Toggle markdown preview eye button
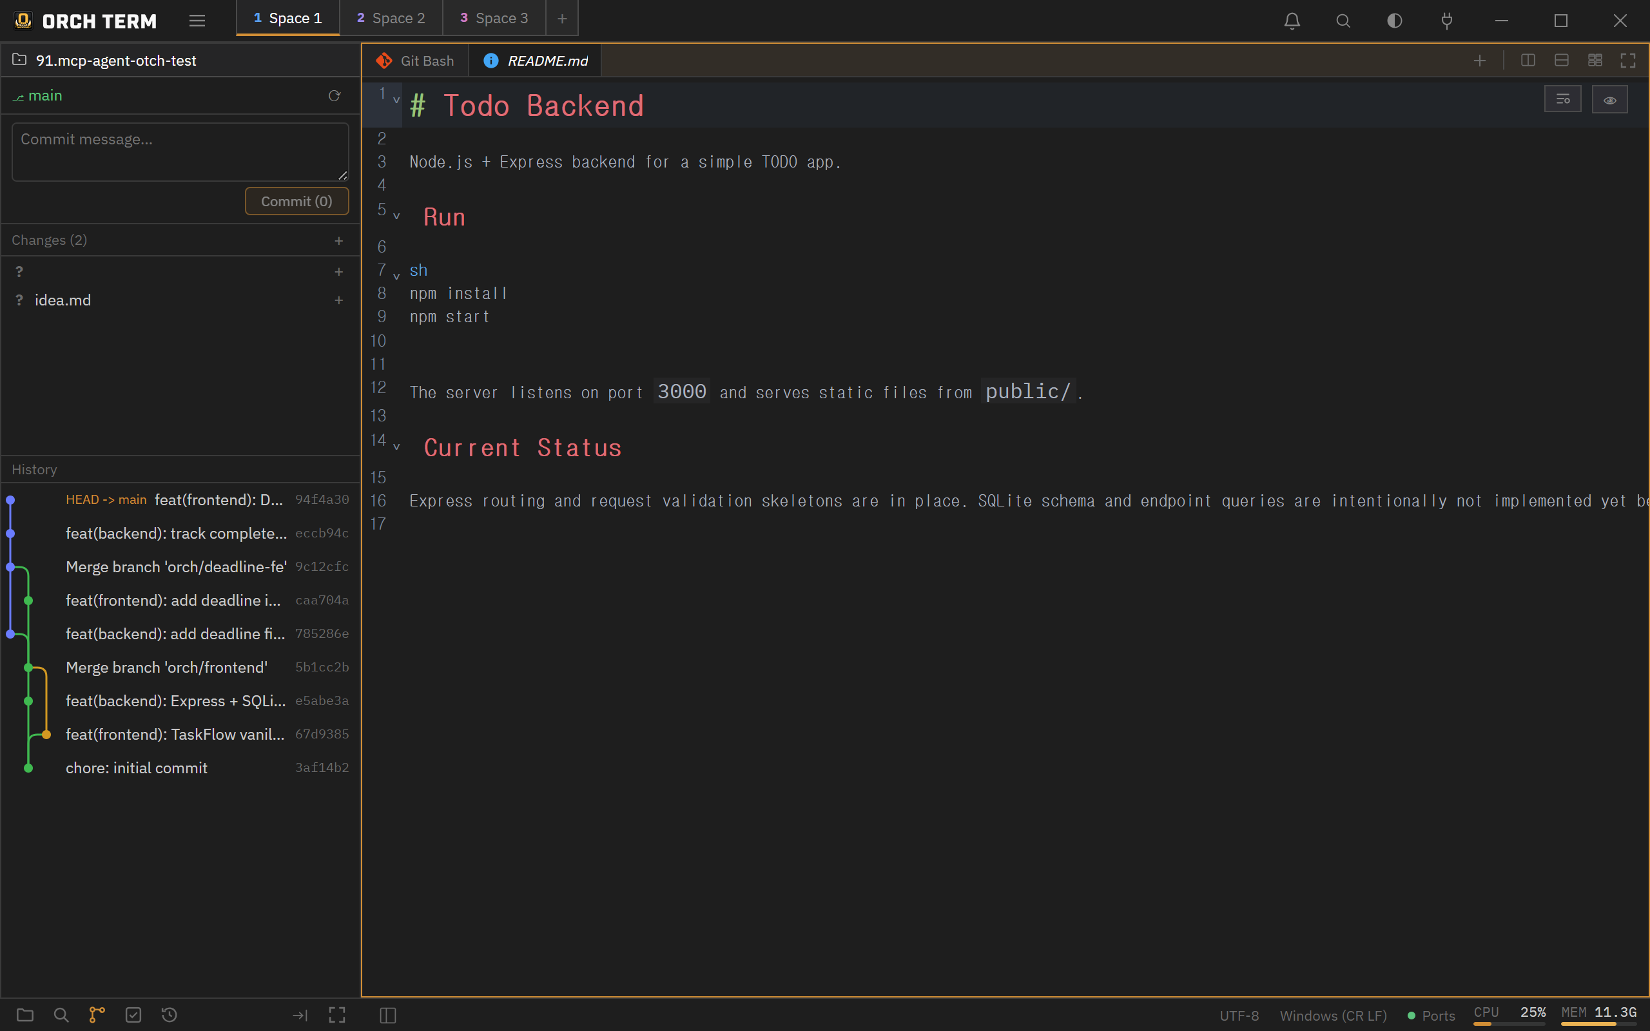Screen dimensions: 1650x1031 [1610, 99]
